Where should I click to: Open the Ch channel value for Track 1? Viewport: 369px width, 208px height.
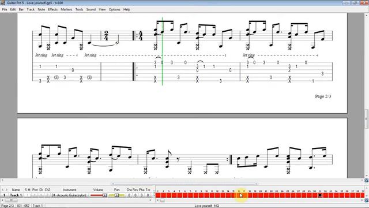pyautogui.click(x=41, y=195)
